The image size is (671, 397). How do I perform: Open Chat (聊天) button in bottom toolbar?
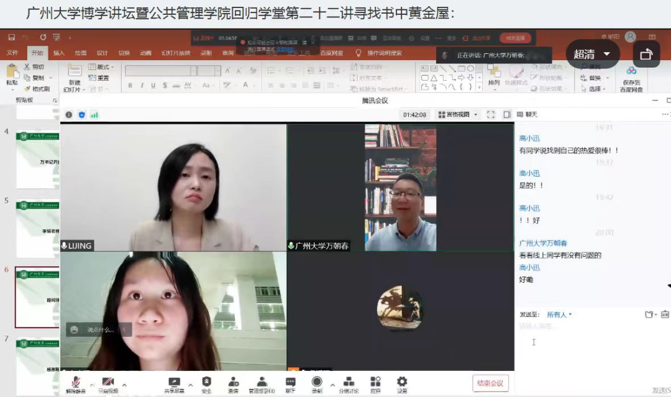[x=291, y=385]
